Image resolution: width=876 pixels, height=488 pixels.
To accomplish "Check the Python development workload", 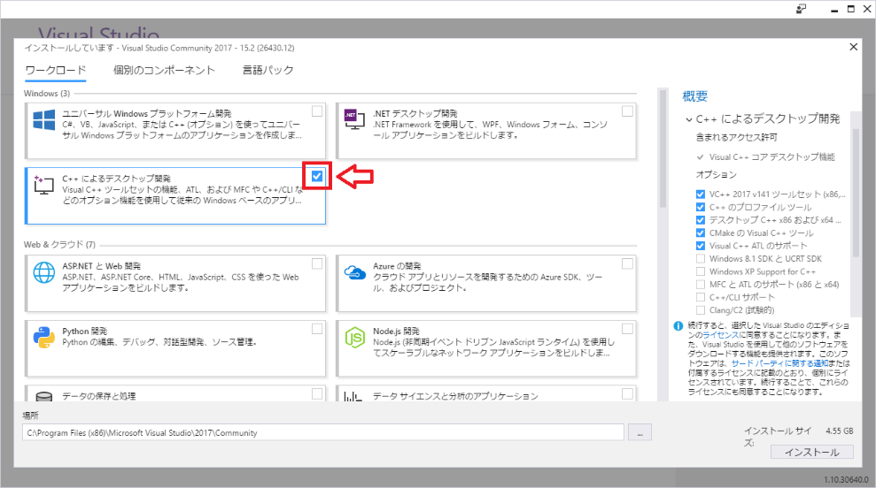I will [317, 329].
